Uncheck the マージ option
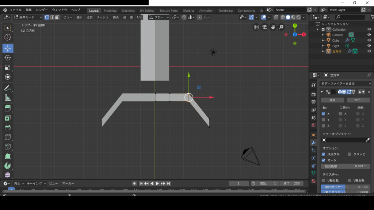Image resolution: width=374 pixels, height=210 pixels. [x=323, y=160]
